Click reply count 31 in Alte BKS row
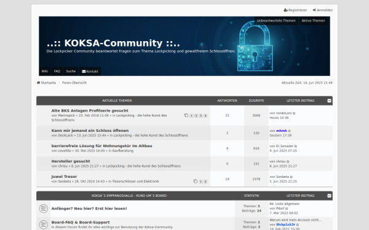Image resolution: width=369 pixels, height=230 pixels. click(227, 115)
